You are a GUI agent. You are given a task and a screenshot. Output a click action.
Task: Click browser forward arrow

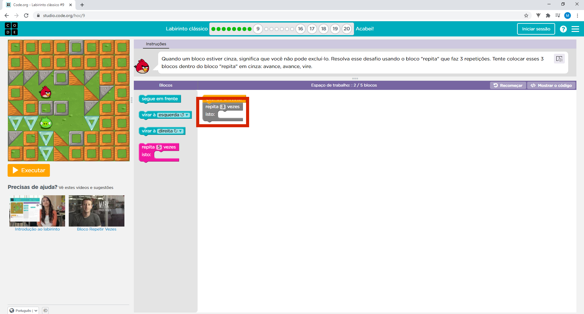point(16,15)
